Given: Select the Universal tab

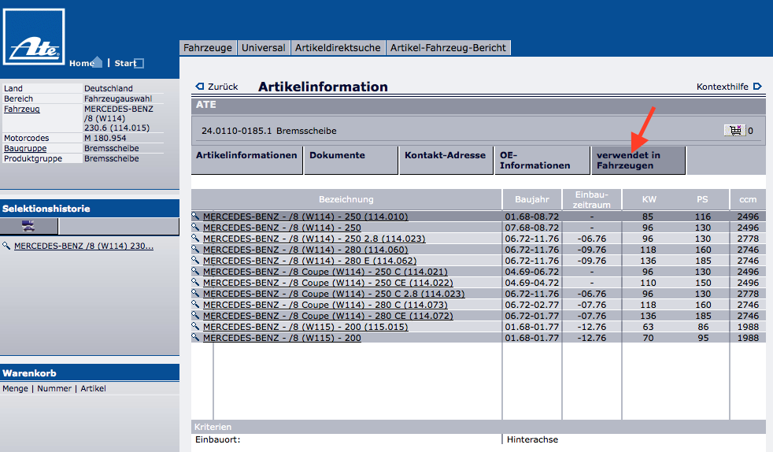Looking at the screenshot, I should [264, 48].
